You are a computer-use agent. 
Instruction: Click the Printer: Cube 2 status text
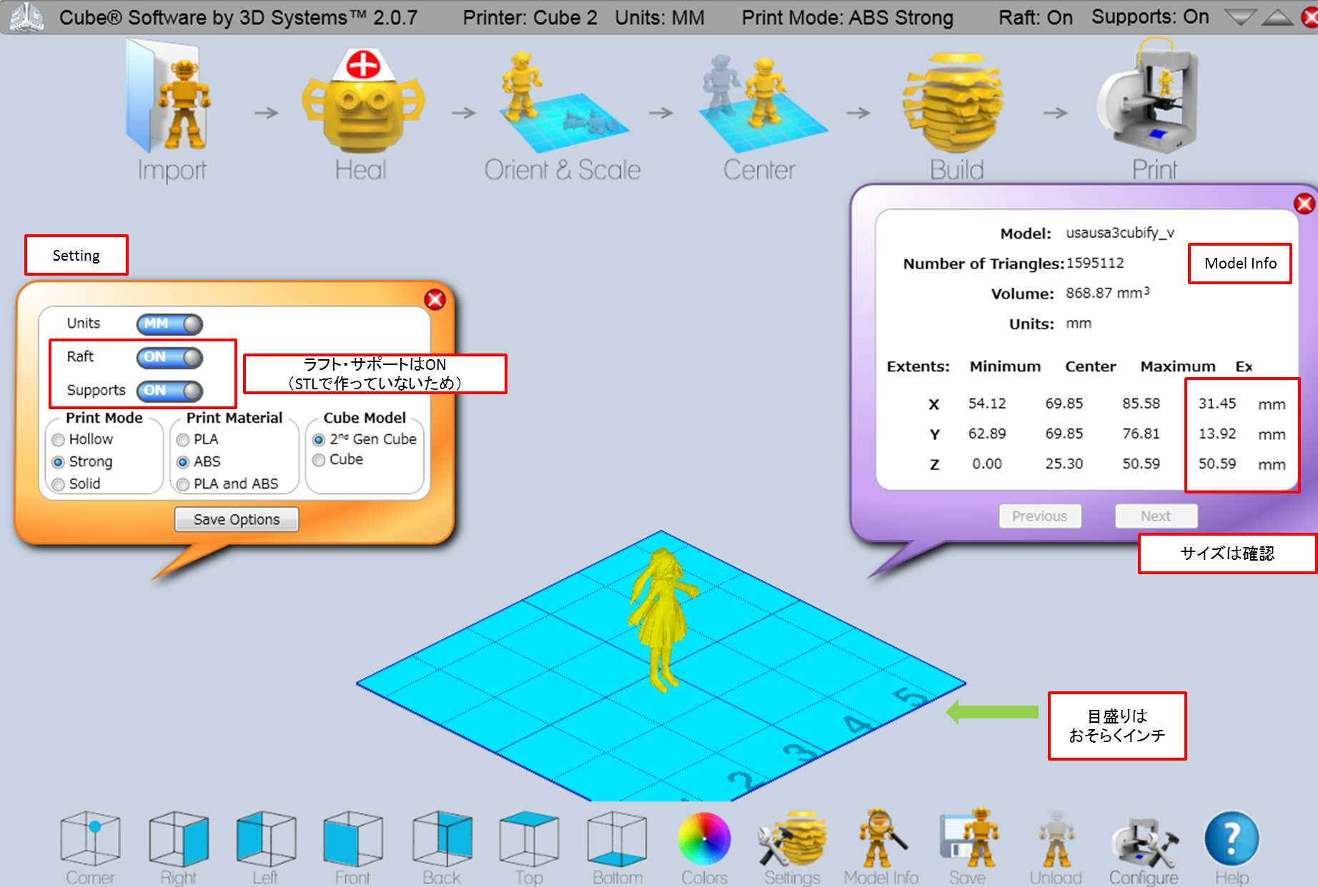(530, 18)
